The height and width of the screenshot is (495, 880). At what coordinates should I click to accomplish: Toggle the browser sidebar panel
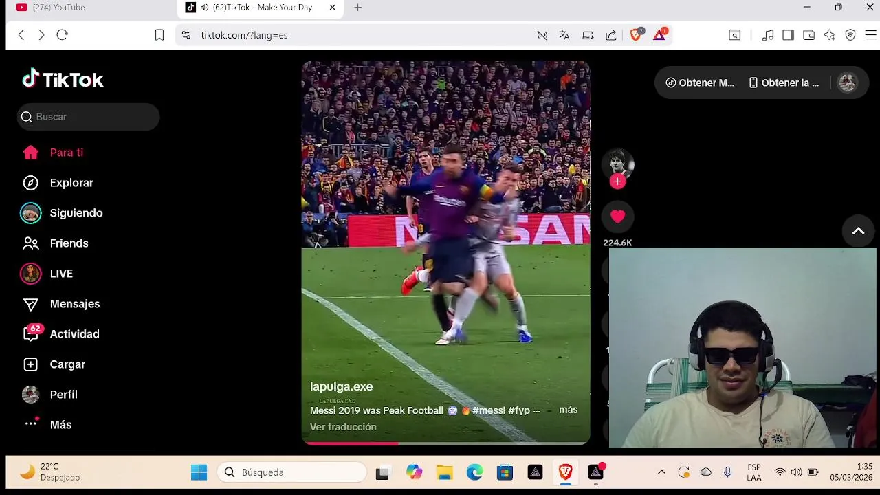coord(789,35)
